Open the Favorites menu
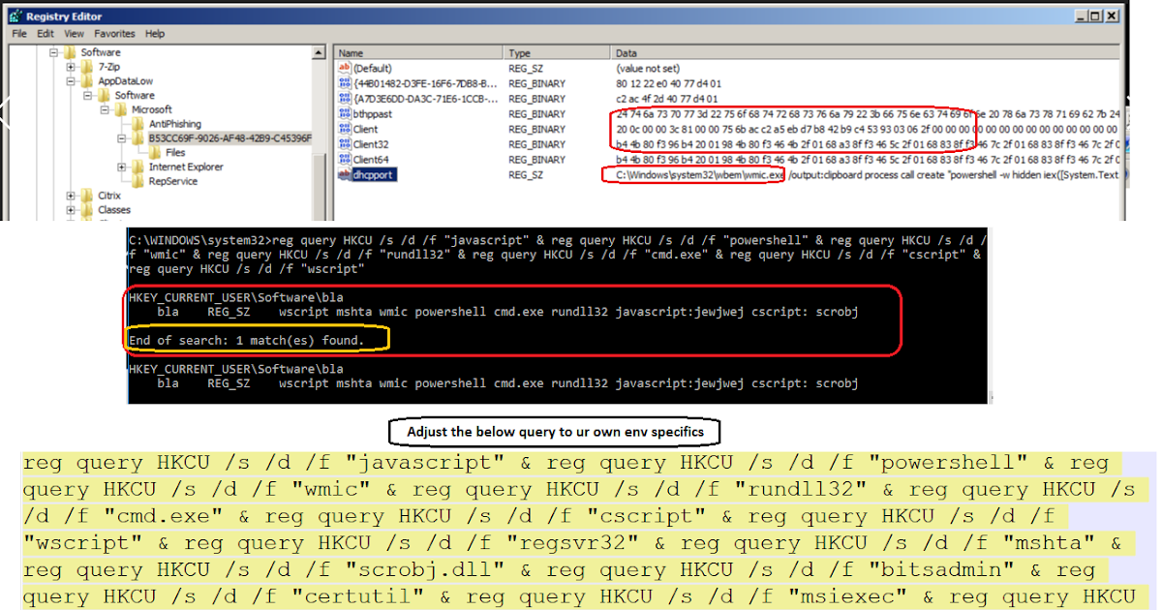 tap(114, 34)
